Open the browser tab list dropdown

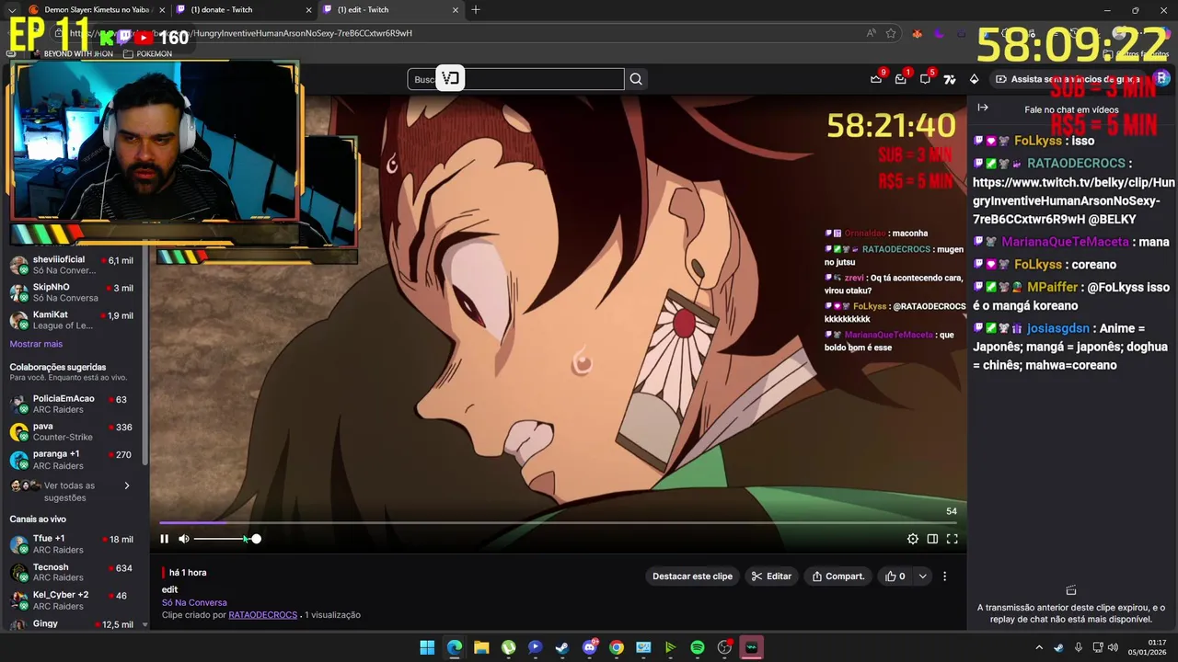click(x=11, y=10)
